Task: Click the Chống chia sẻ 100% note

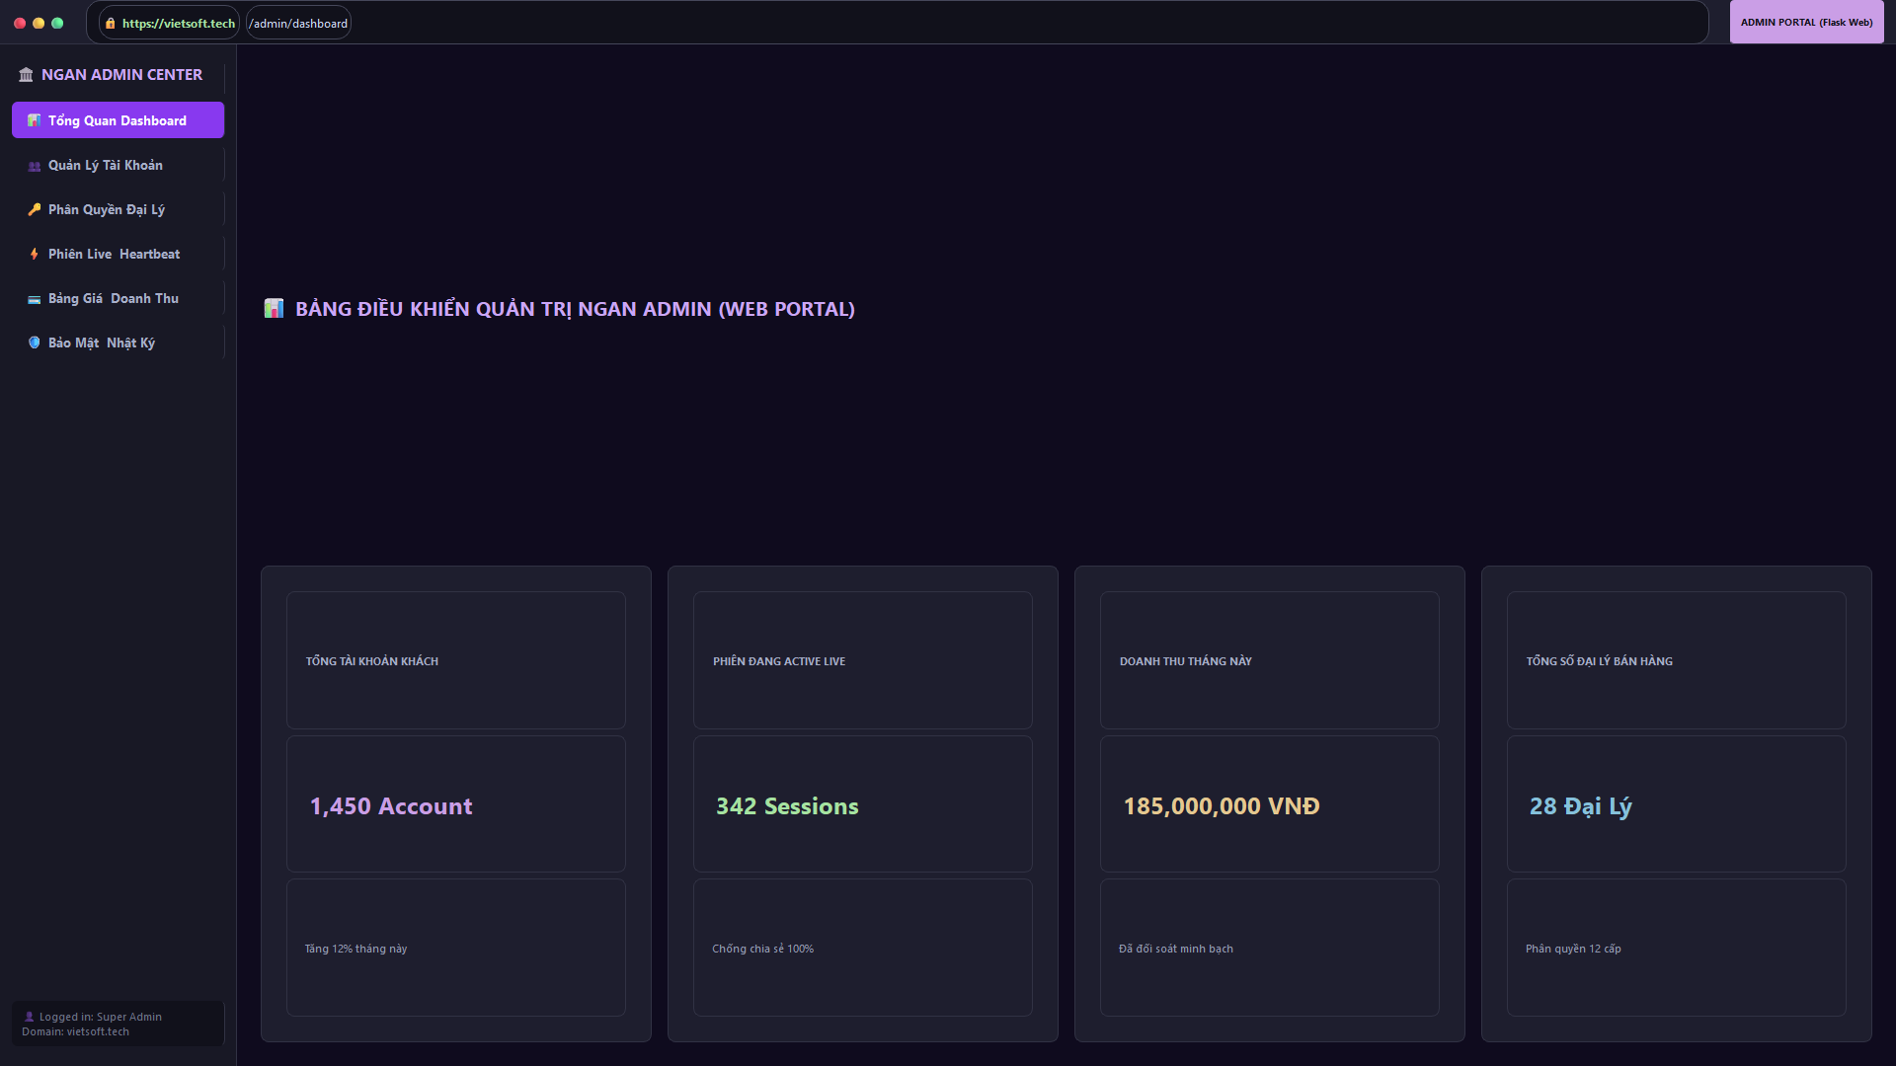Action: click(762, 949)
